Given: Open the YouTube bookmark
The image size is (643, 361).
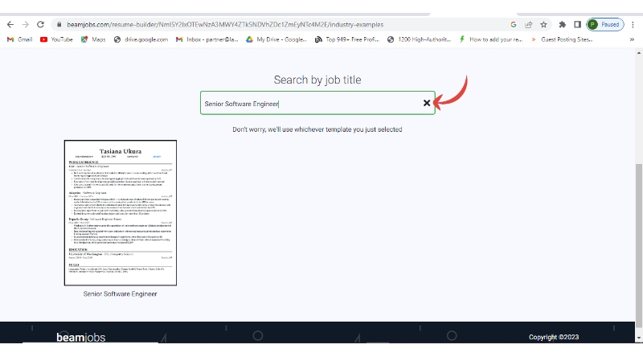Looking at the screenshot, I should coord(56,39).
